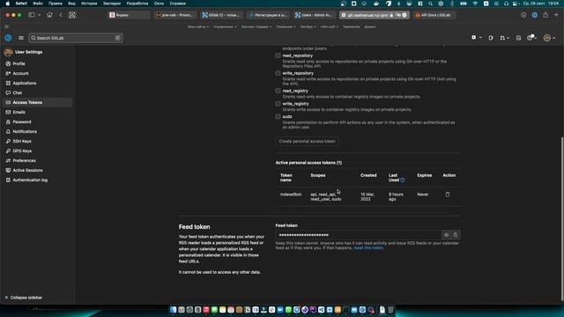
Task: Open the Закладки menu
Action: click(x=112, y=4)
